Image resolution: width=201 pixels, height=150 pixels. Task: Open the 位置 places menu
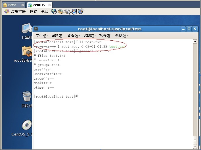[33, 12]
